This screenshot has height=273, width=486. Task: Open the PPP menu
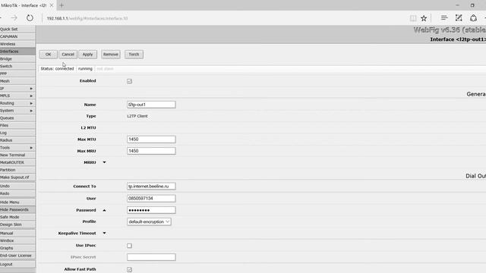pyautogui.click(x=17, y=74)
